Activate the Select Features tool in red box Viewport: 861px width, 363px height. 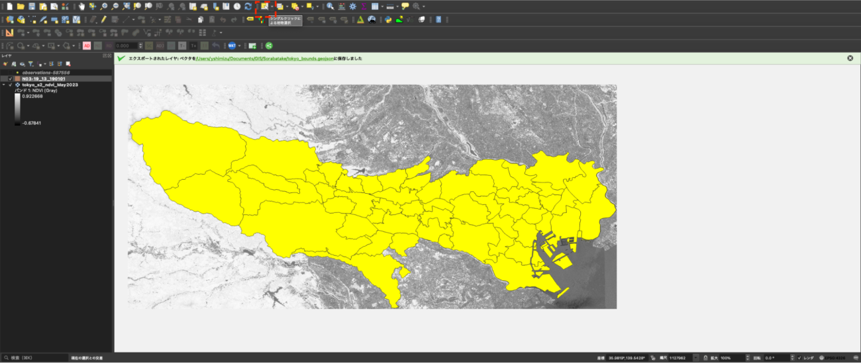(x=264, y=6)
